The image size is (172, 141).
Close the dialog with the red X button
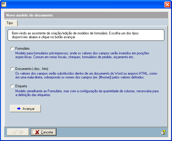click(x=167, y=5)
